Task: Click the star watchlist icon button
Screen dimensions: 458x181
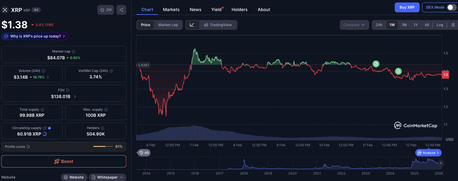Action: 105,10
